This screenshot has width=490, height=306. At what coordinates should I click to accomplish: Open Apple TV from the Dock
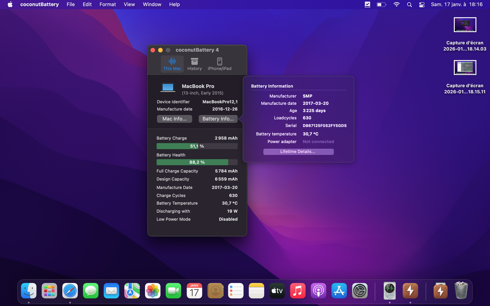point(277,291)
